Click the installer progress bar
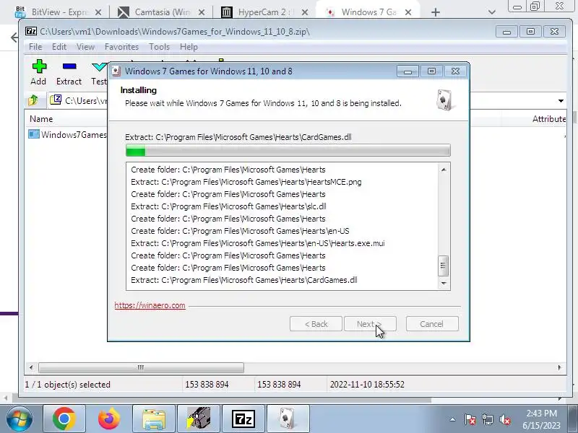This screenshot has height=433, width=578. pyautogui.click(x=288, y=150)
